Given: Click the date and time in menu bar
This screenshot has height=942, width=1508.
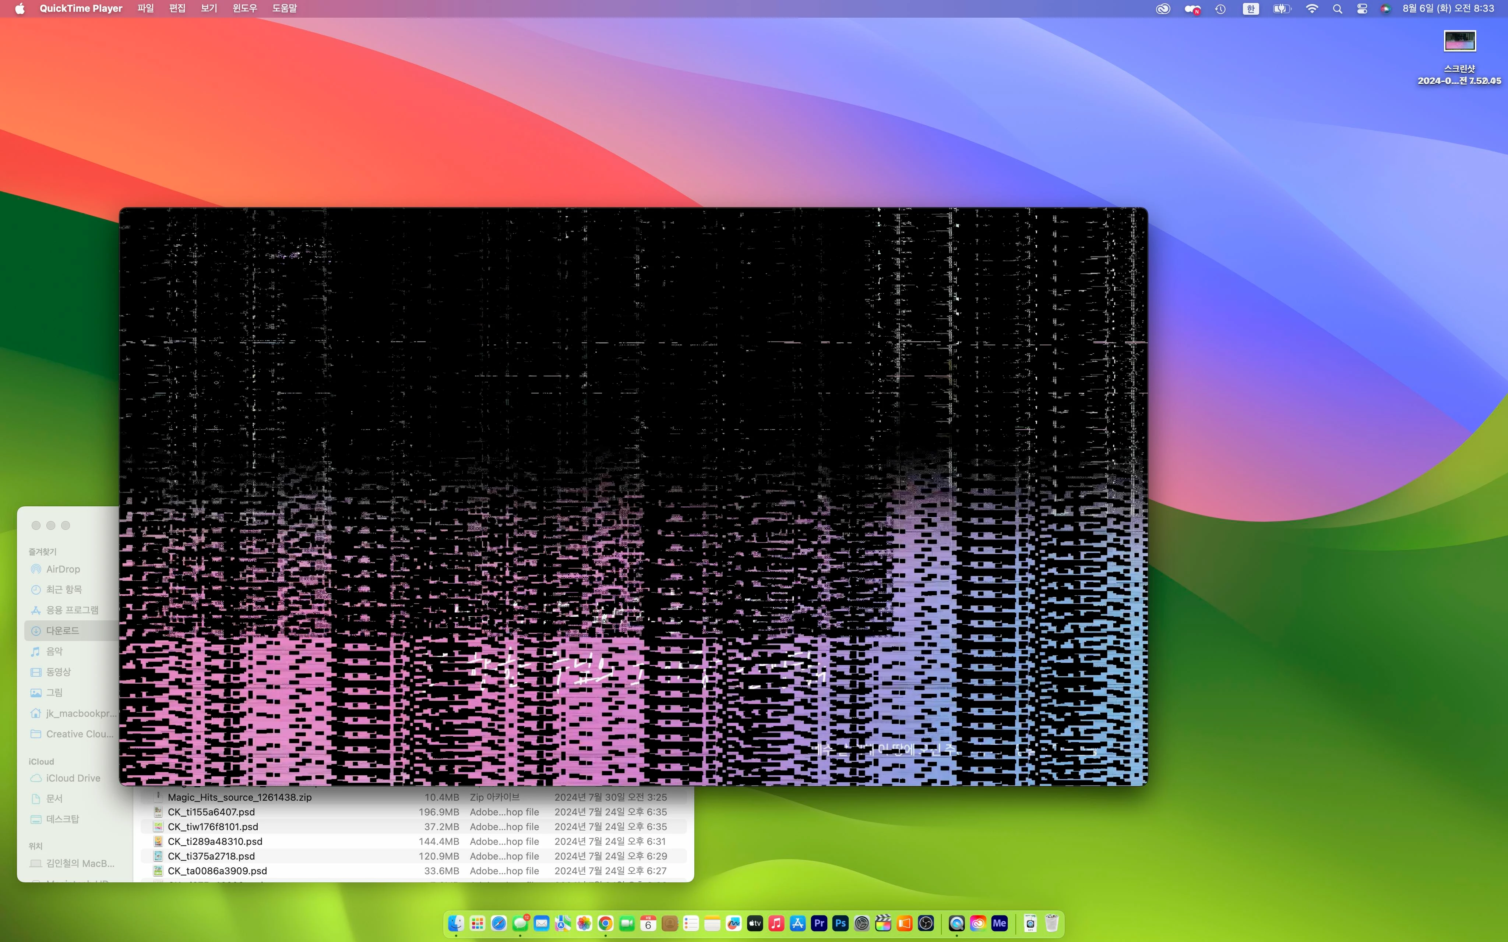Looking at the screenshot, I should pyautogui.click(x=1448, y=9).
